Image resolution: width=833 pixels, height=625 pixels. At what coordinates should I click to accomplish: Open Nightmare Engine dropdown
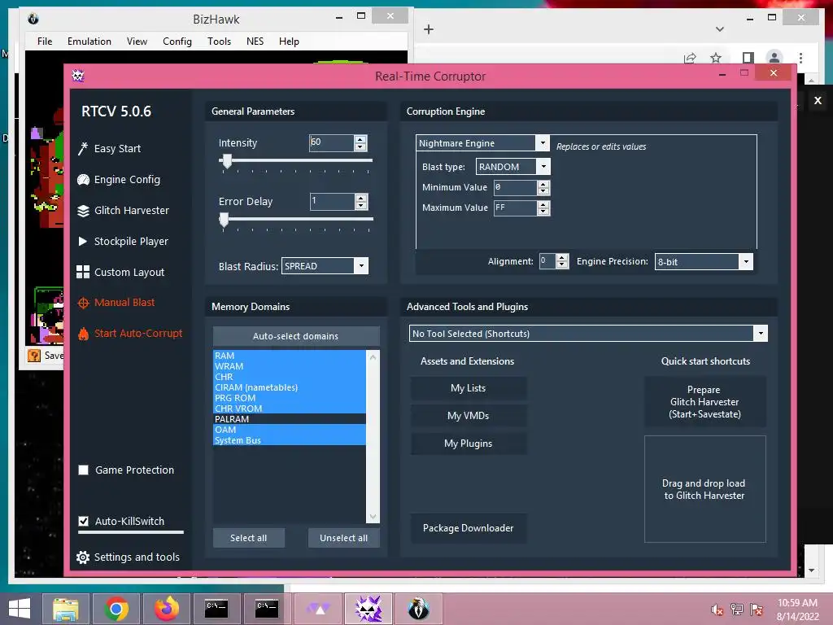543,143
